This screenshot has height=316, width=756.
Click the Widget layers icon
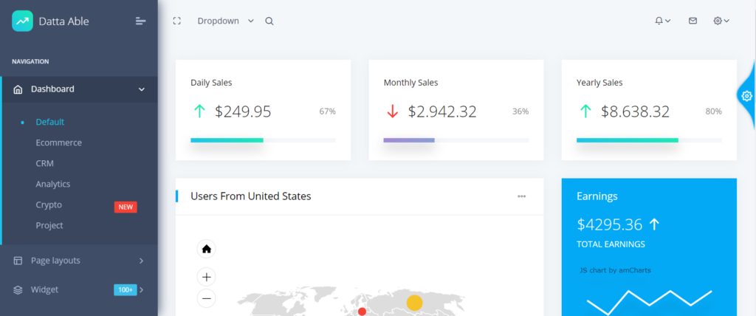[18, 290]
